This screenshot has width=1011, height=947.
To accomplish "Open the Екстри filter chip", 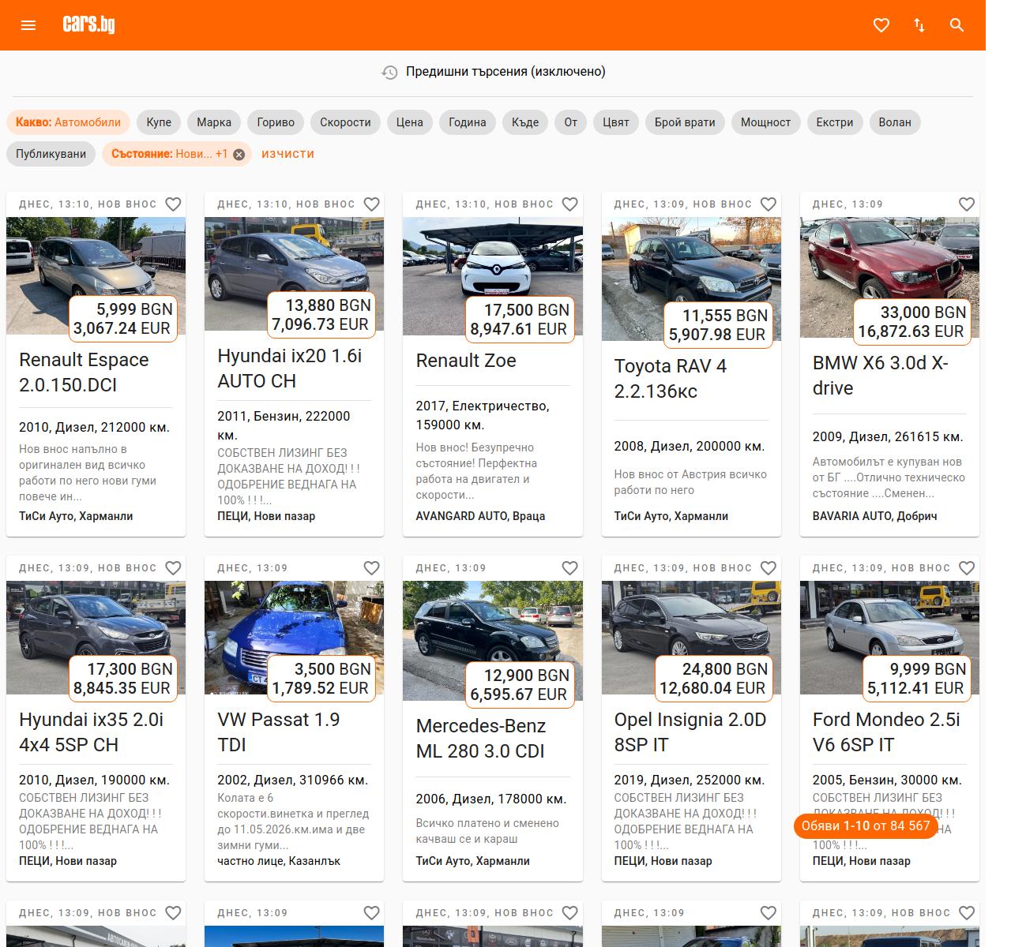I will click(x=835, y=122).
